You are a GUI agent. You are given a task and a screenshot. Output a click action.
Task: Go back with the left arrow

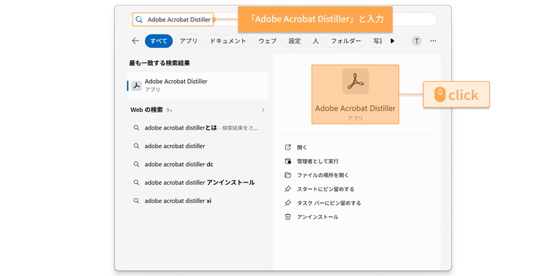tap(135, 40)
